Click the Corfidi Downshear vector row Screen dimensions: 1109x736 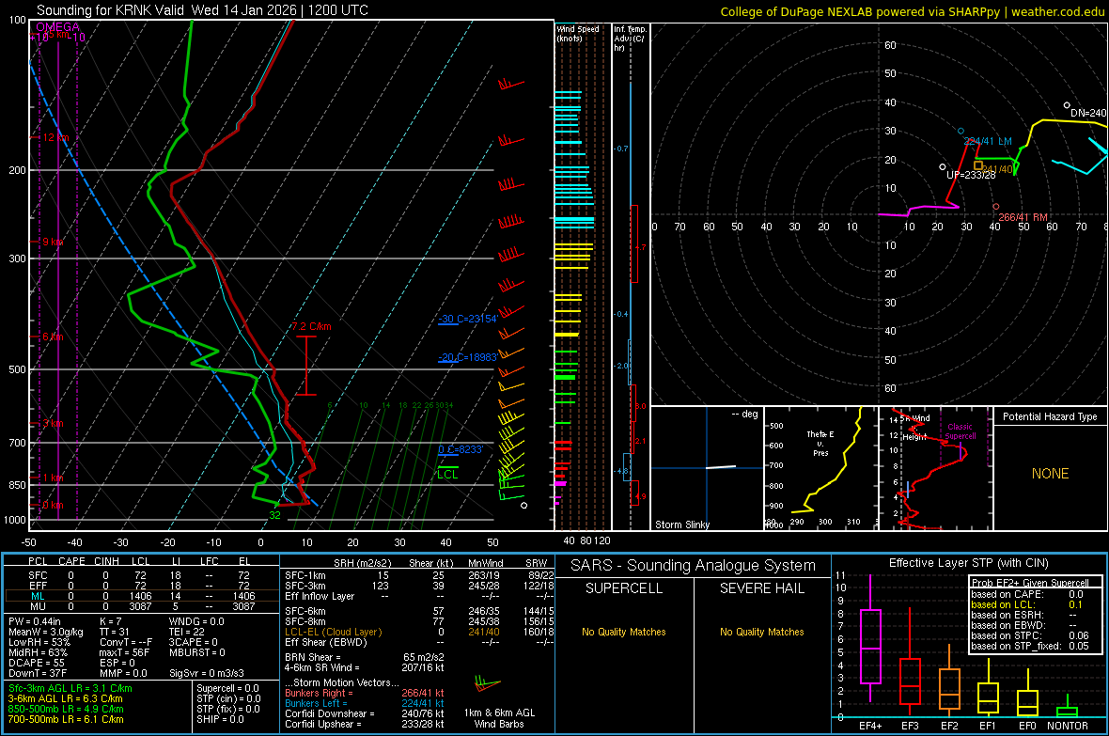click(x=365, y=713)
